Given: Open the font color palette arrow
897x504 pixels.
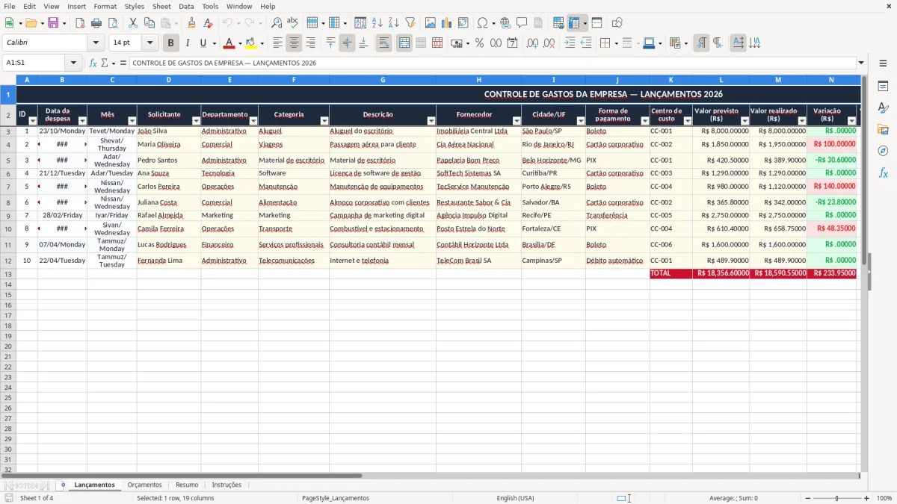Looking at the screenshot, I should click(240, 43).
